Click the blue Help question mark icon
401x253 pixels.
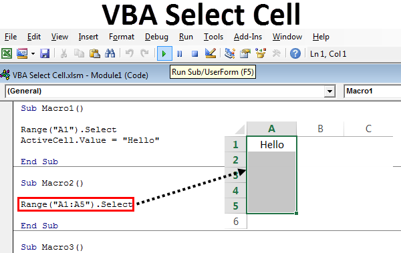click(295, 53)
